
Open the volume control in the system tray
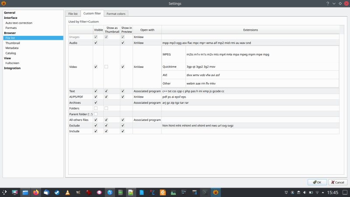[x=304, y=192]
